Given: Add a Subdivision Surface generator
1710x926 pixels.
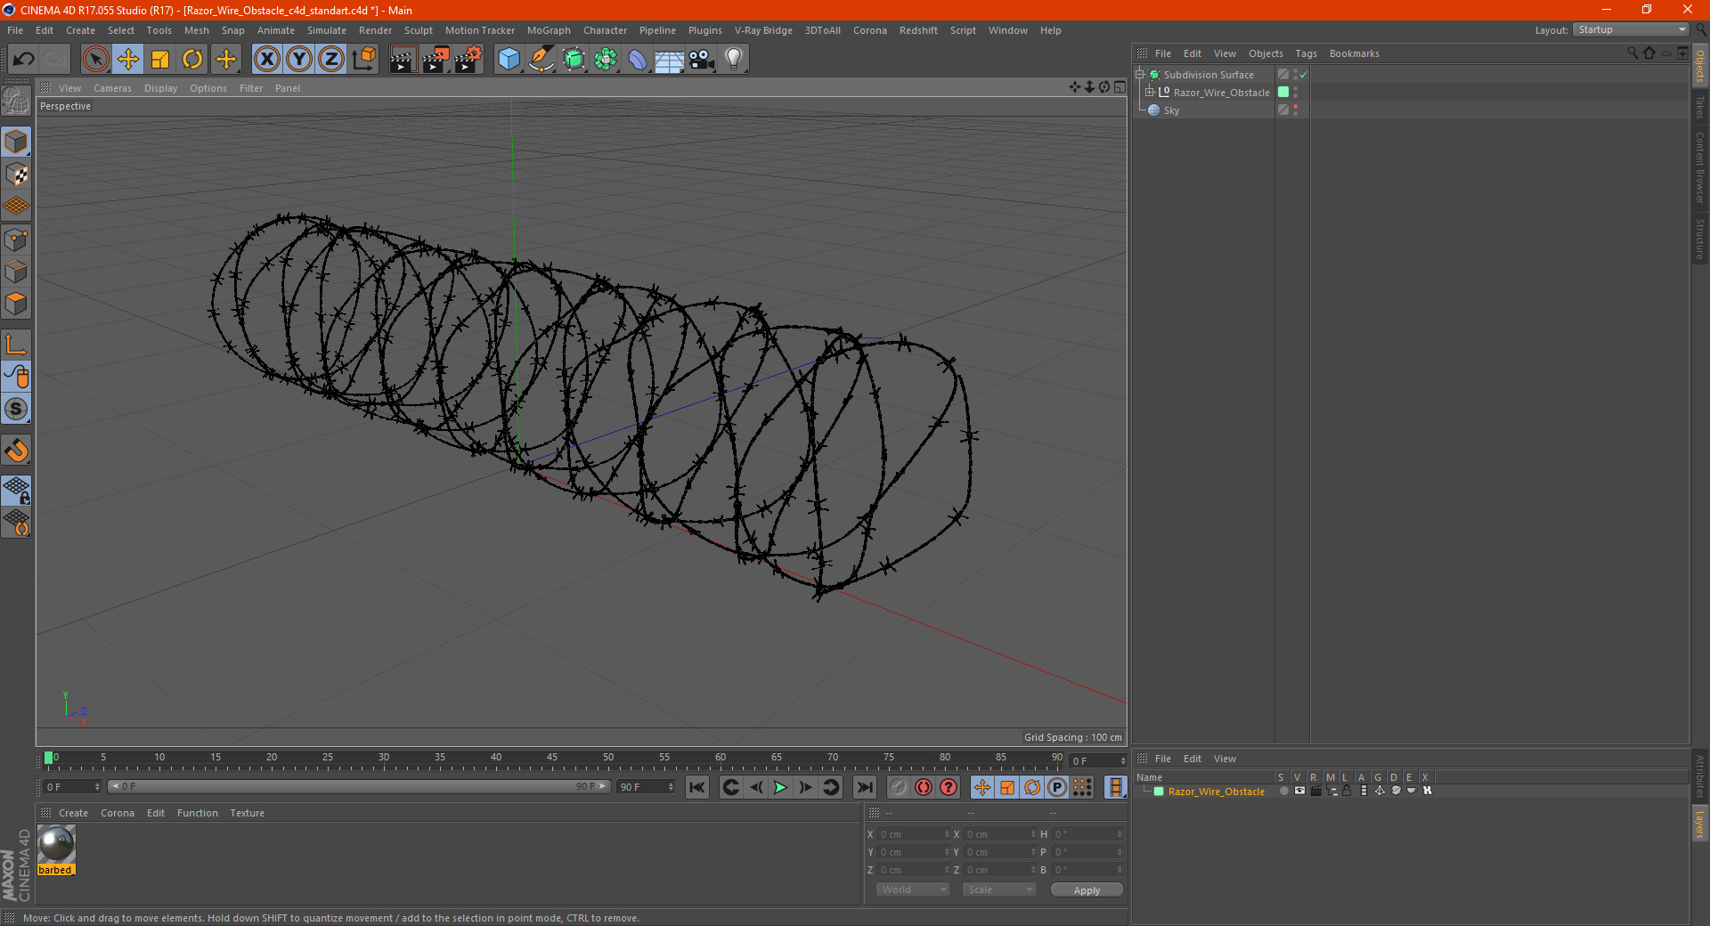Looking at the screenshot, I should [574, 60].
